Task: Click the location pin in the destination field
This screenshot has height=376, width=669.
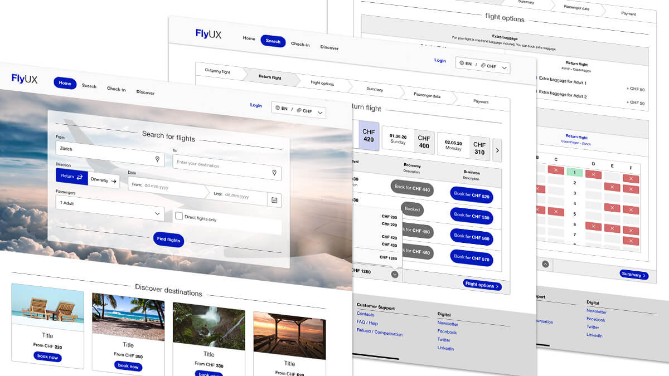Action: [274, 173]
